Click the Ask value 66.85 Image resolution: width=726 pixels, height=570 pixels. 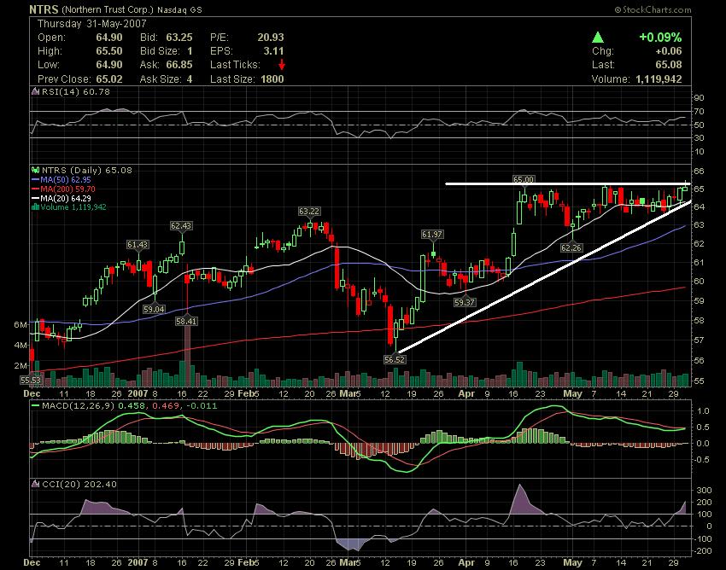coord(179,65)
